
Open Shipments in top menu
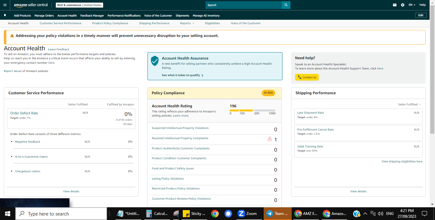point(182,16)
